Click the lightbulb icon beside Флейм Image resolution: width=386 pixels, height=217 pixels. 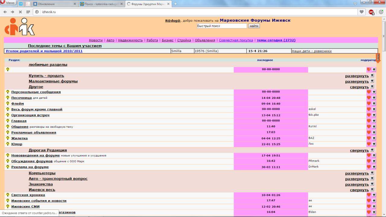8,103
